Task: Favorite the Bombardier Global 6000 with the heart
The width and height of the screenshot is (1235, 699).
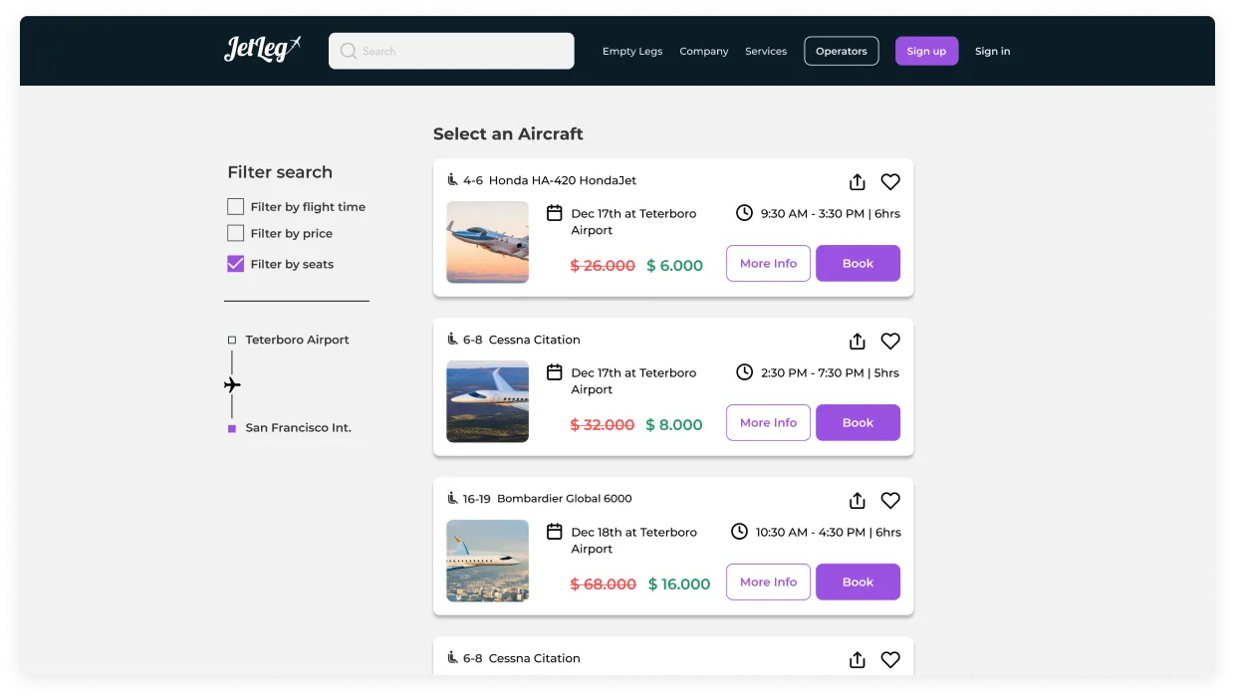Action: pyautogui.click(x=890, y=501)
